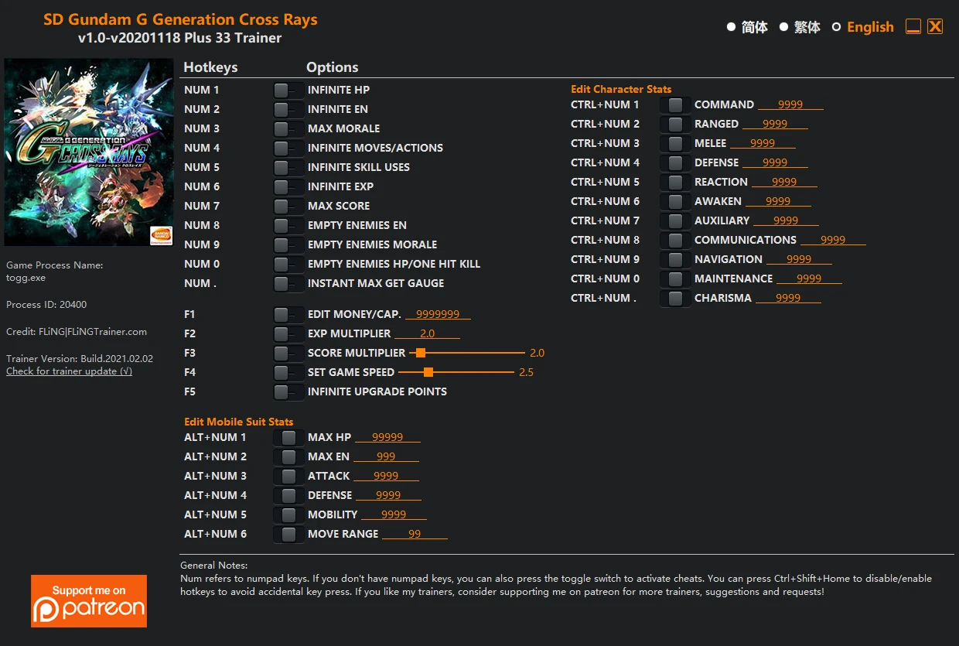Toggle Empty Enemies HP/One Hit Kill
959x646 pixels.
[288, 265]
